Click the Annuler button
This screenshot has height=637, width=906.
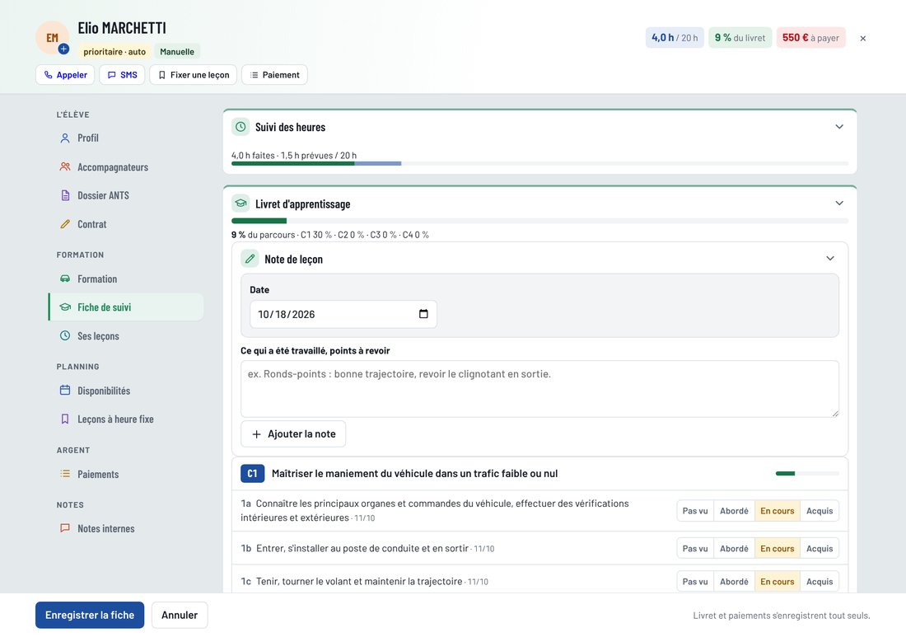(180, 615)
